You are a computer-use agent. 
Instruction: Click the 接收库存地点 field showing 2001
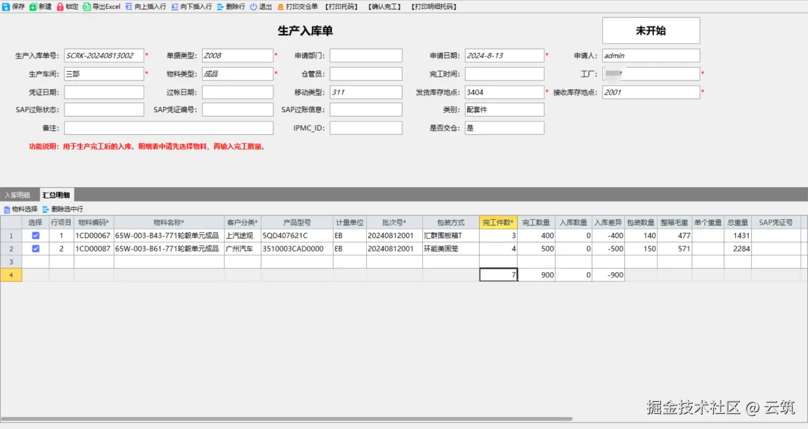point(651,92)
